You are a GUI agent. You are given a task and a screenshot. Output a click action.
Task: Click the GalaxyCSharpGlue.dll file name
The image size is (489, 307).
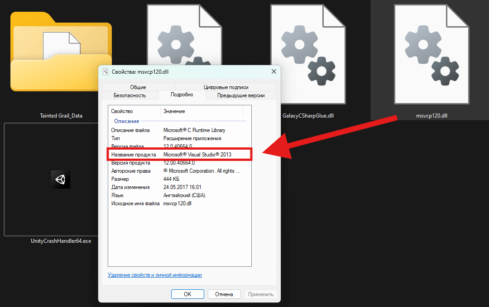click(308, 115)
